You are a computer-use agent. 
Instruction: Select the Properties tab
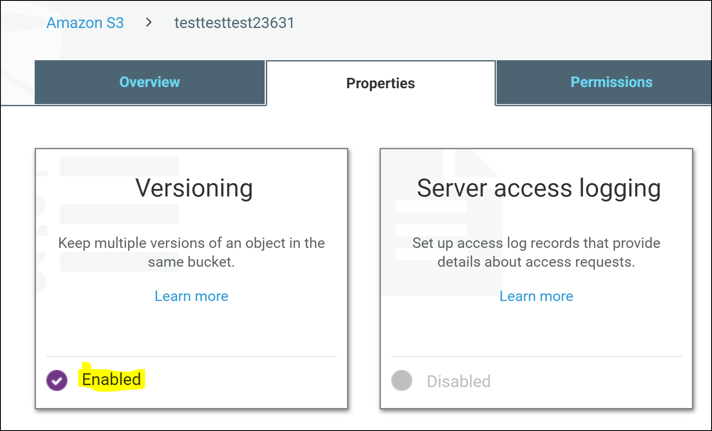click(x=380, y=83)
